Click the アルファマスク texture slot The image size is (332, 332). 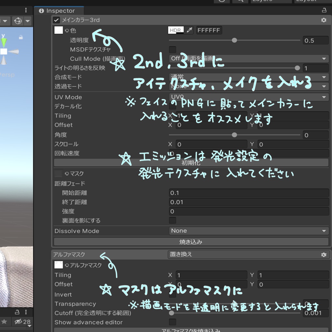coord(58,265)
